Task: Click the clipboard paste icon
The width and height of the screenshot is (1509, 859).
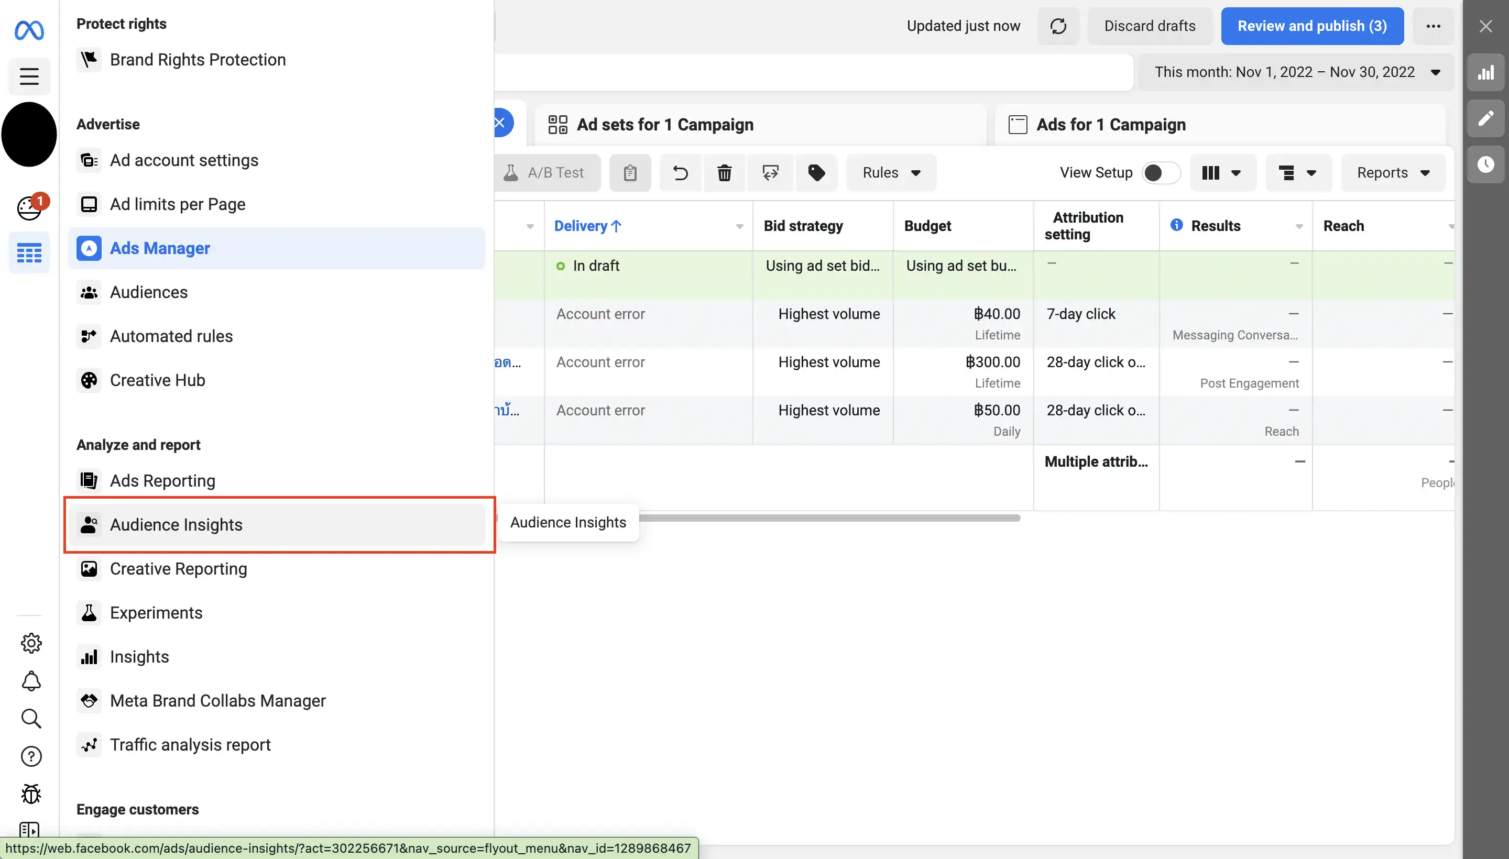Action: (x=629, y=172)
